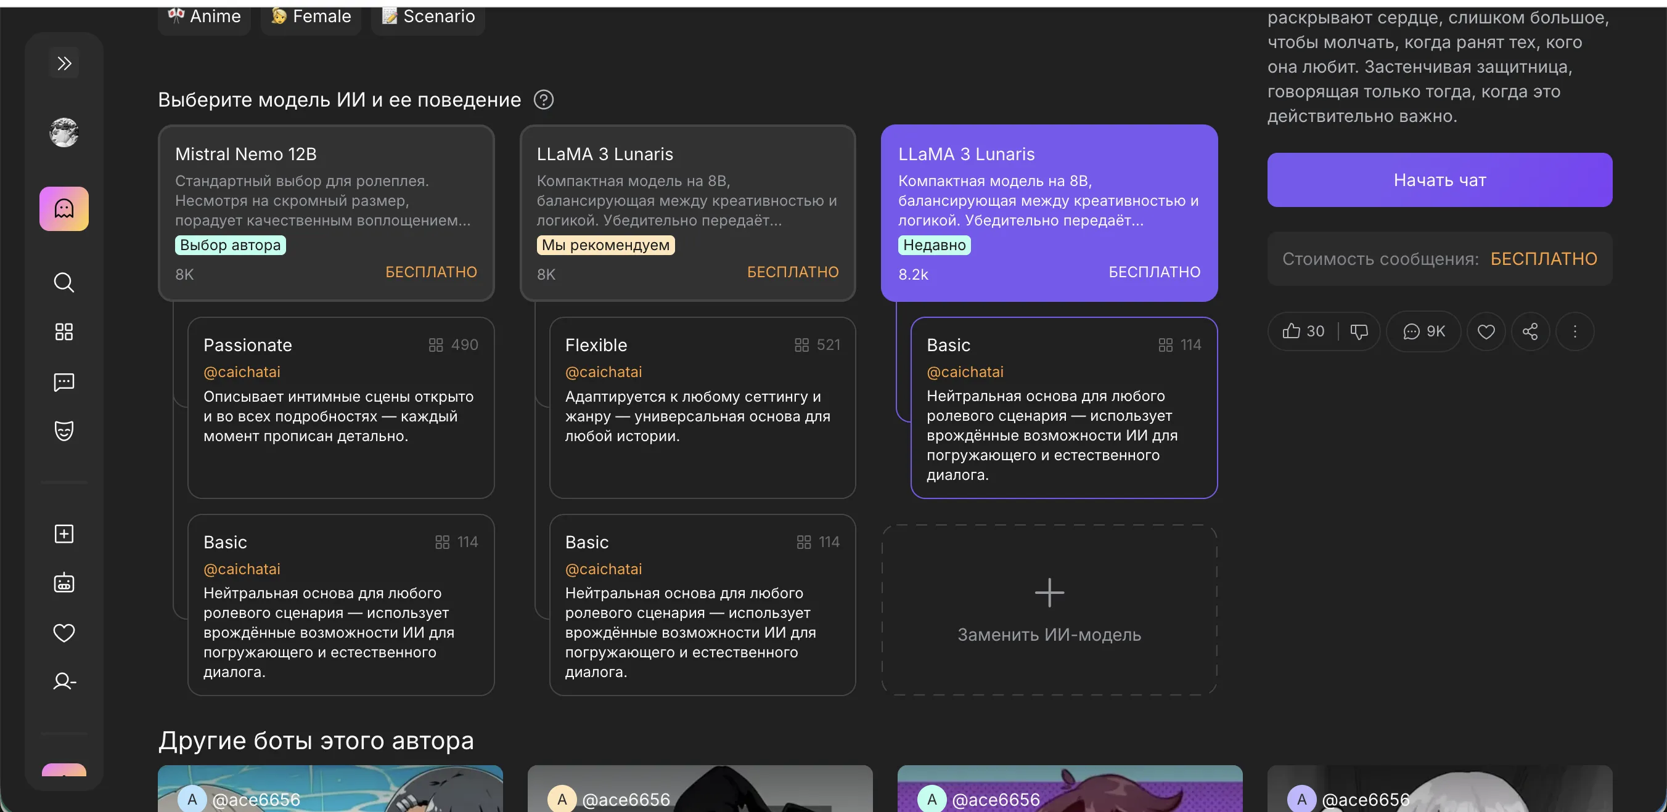Click the mask icon in the sidebar
This screenshot has height=812, width=1667.
coord(64,431)
